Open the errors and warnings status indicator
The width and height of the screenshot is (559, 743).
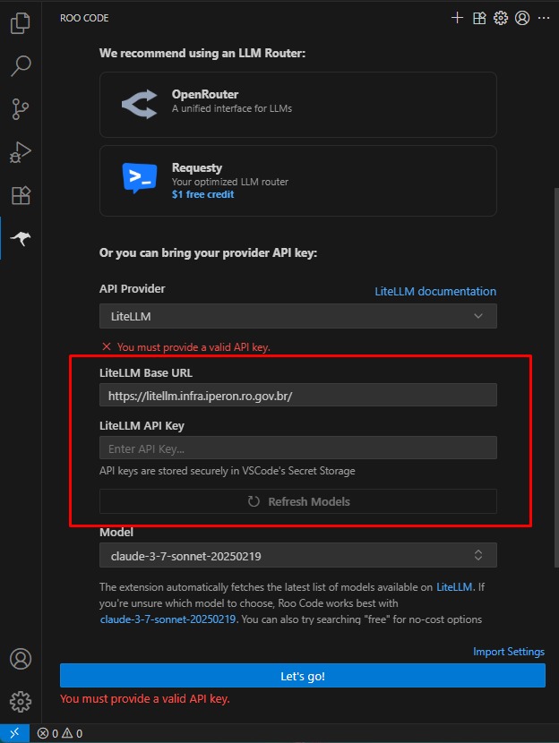point(60,734)
